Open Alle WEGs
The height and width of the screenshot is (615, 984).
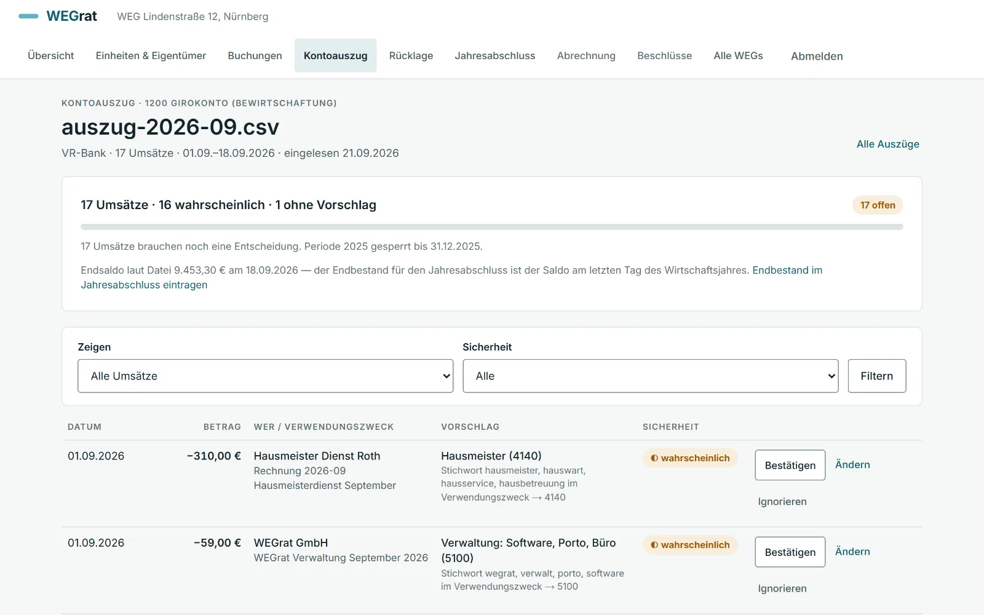tap(738, 55)
